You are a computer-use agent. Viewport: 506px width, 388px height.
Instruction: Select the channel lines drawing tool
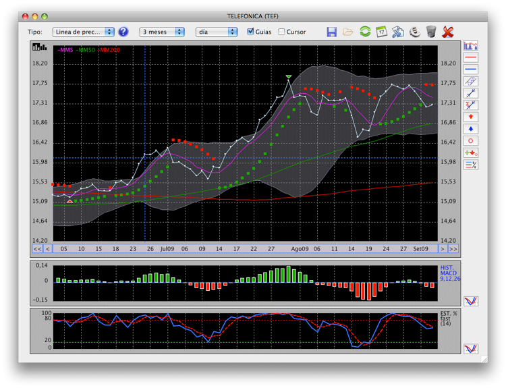pyautogui.click(x=470, y=81)
